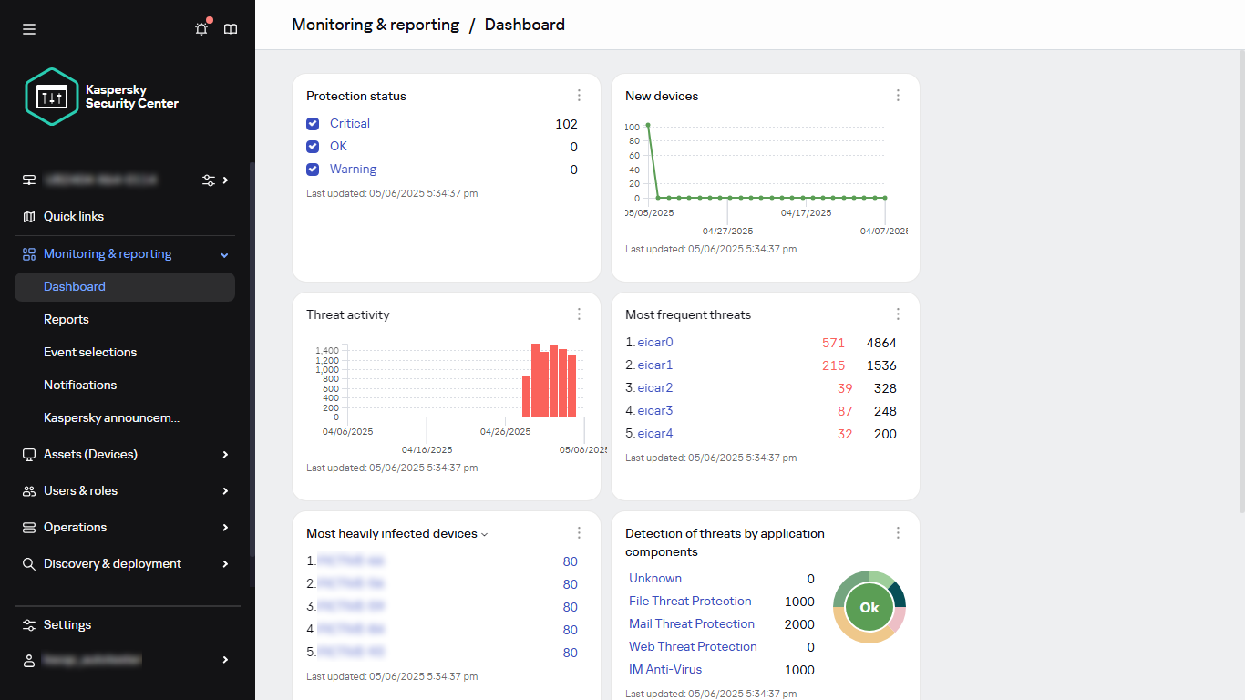Switch to Reports in the sidebar
The image size is (1245, 700).
[66, 319]
